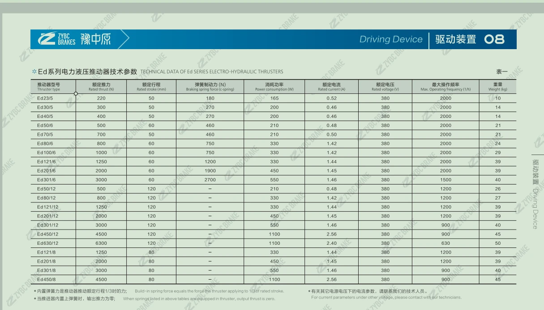Click the Ed80/6 model cell
The height and width of the screenshot is (310, 544).
point(45,143)
